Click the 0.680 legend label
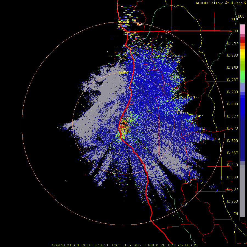The height and width of the screenshot is (247, 247). coord(232,104)
